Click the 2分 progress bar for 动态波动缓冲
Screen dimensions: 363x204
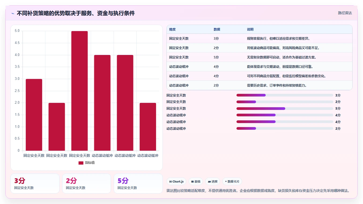(x=285, y=128)
